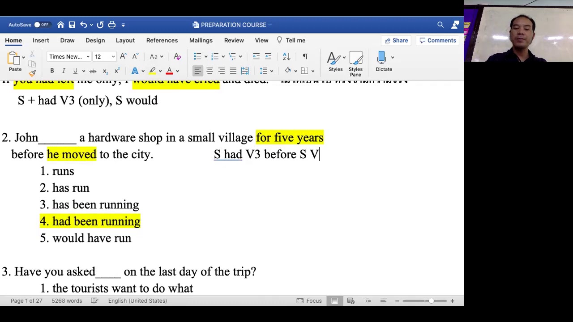This screenshot has height=322, width=573.
Task: Zoom out with the minus button
Action: click(x=397, y=301)
